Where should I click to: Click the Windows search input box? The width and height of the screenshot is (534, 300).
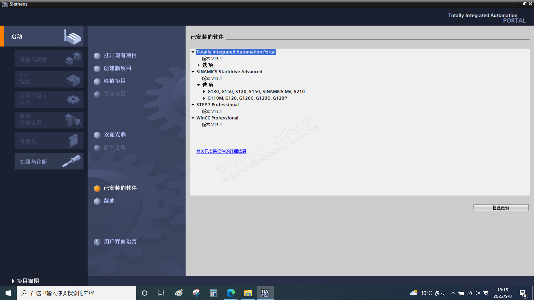tap(76, 293)
